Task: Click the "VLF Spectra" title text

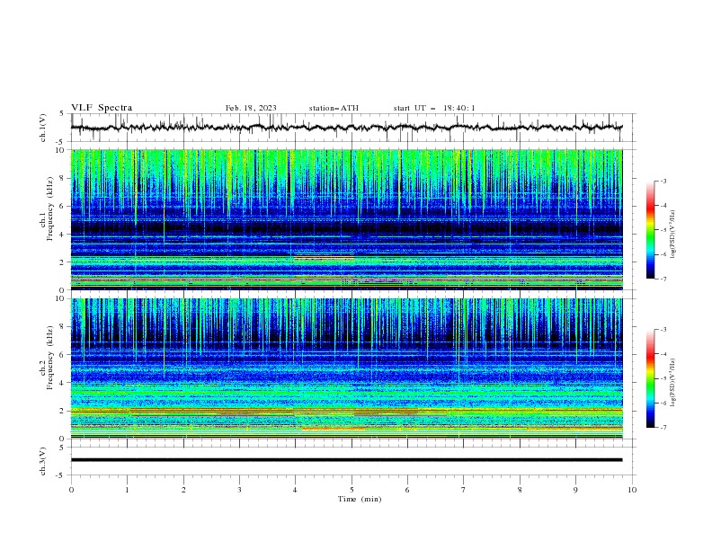Action: (x=102, y=108)
